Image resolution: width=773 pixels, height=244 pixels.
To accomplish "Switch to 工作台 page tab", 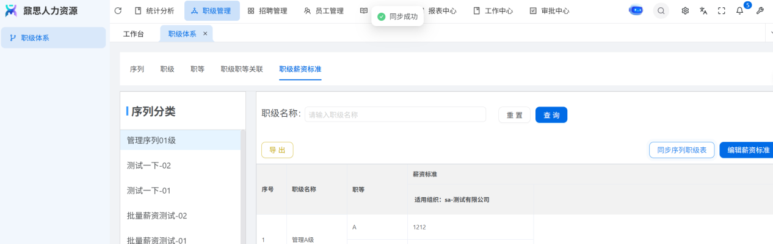I will (x=134, y=34).
